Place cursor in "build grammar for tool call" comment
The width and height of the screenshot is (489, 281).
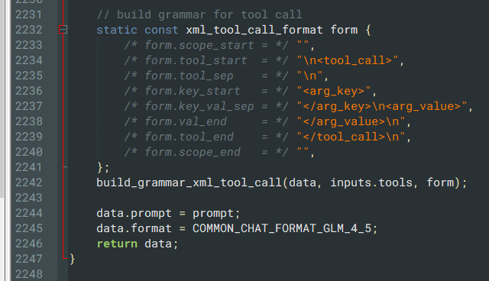[199, 15]
